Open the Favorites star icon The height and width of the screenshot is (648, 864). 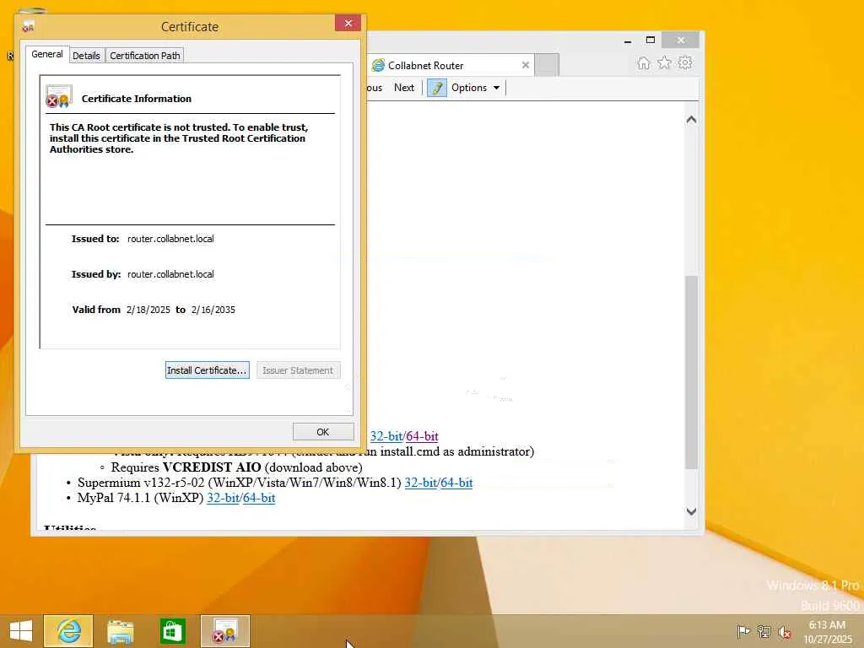pos(665,62)
